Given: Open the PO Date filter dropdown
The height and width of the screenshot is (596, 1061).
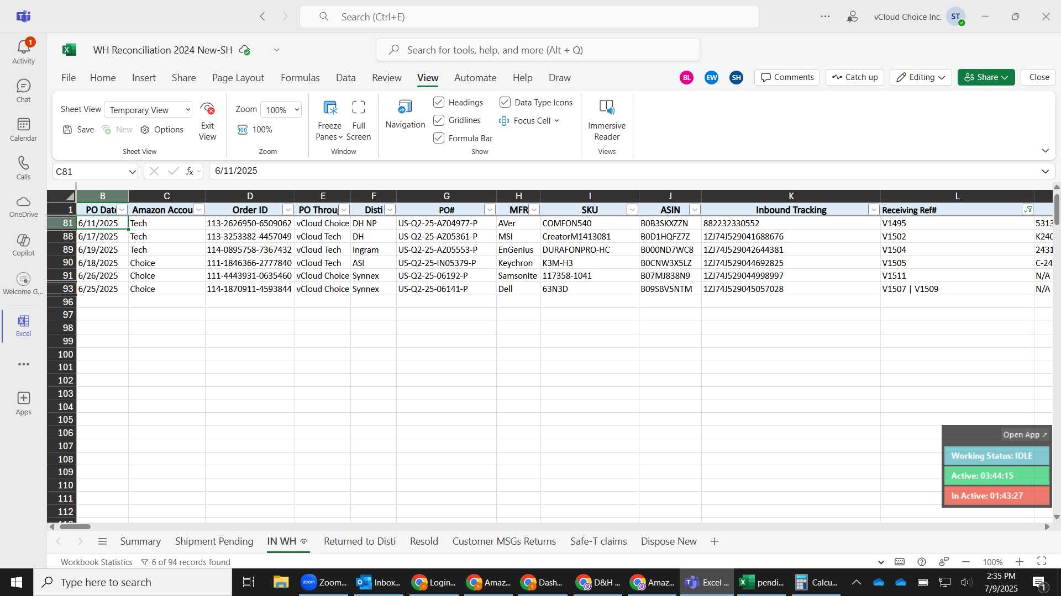Looking at the screenshot, I should [x=122, y=210].
